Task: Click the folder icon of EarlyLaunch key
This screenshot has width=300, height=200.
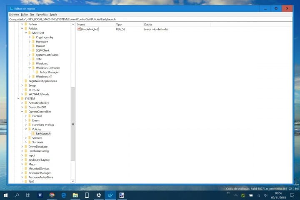Action: (33, 133)
